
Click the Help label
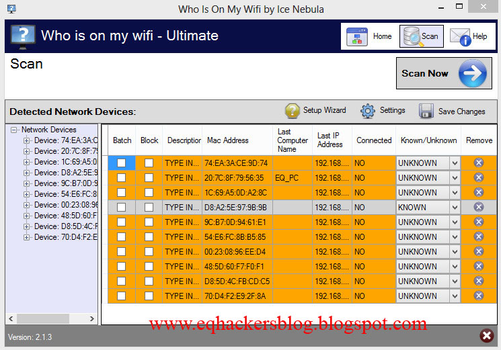coord(479,36)
